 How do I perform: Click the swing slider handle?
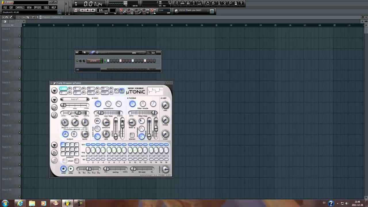pyautogui.click(x=106, y=169)
